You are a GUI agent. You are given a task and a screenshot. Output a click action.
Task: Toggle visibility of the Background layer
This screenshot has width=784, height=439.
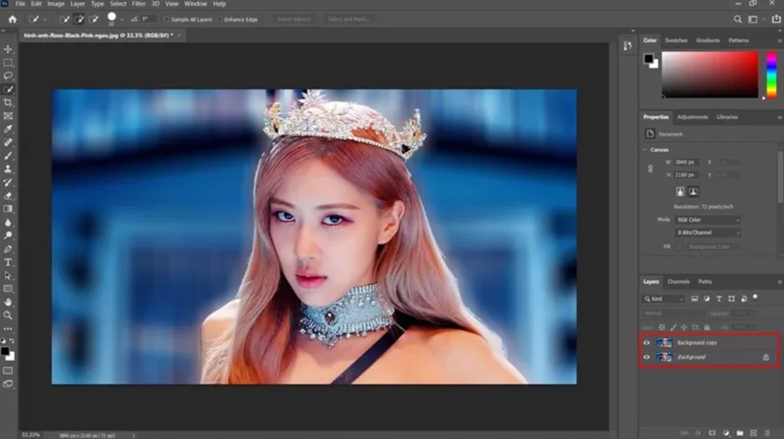pos(646,357)
